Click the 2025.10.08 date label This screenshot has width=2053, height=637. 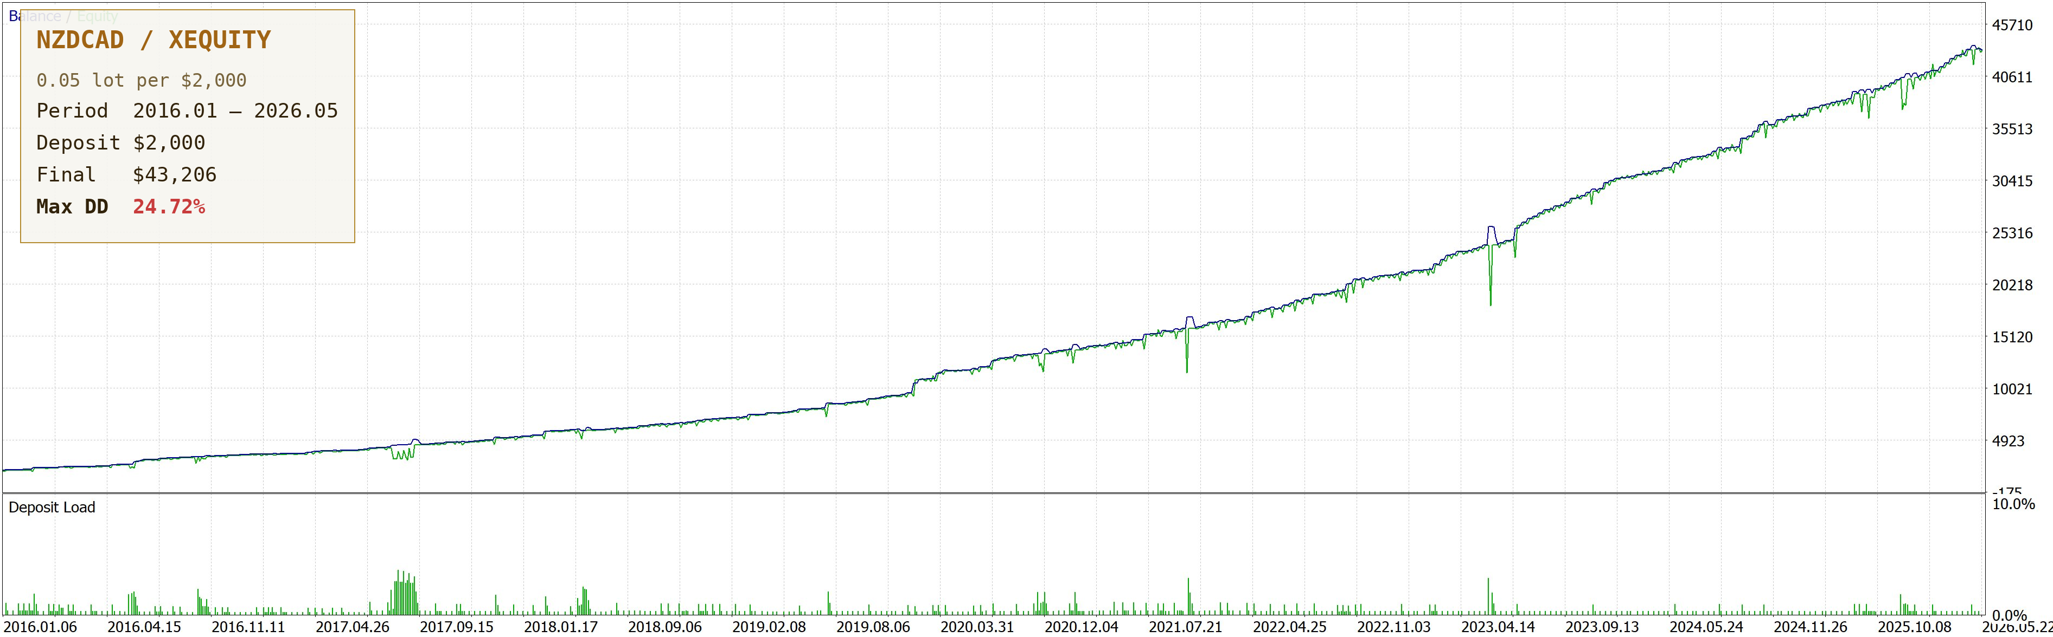point(1914,627)
